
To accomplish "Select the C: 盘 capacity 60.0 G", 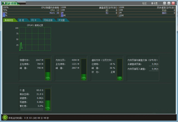I will [40, 90].
